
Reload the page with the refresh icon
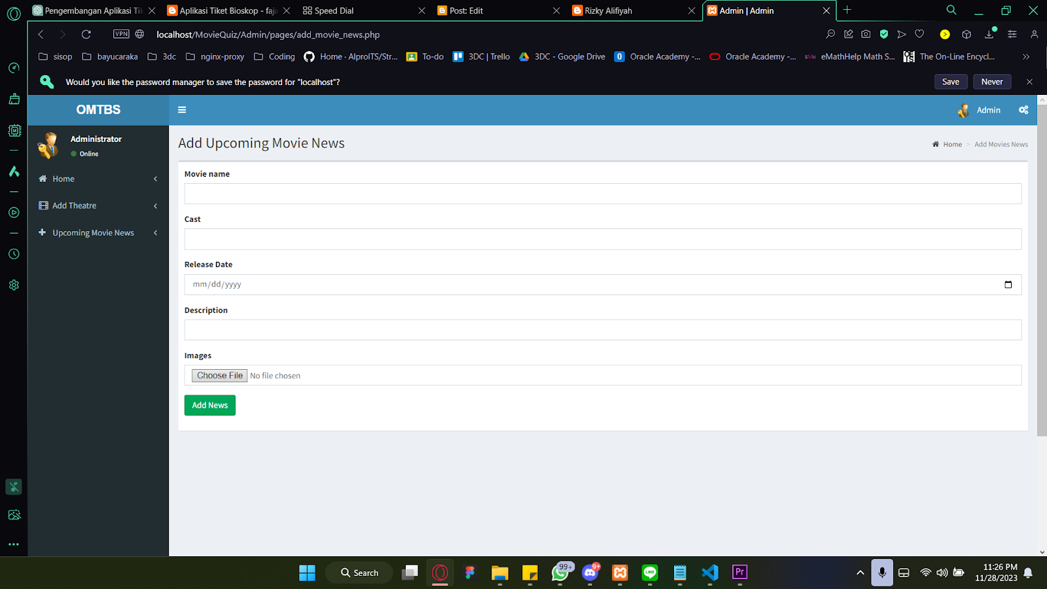coord(86,34)
